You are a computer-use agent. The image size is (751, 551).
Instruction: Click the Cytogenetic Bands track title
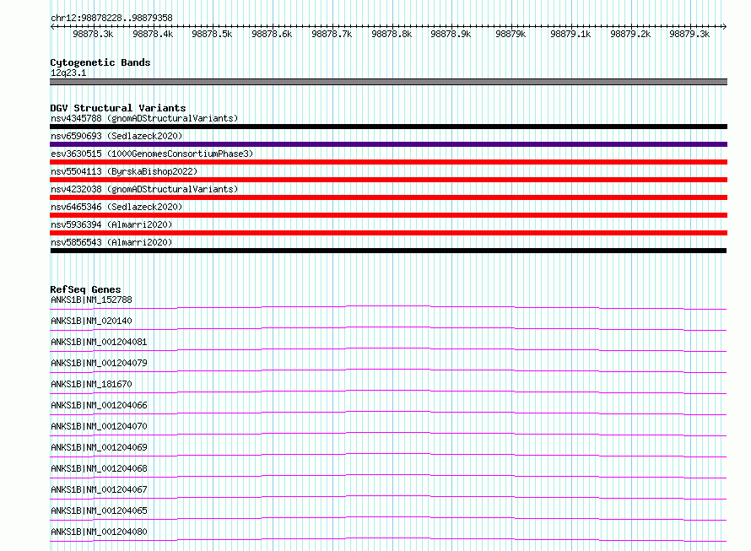tap(100, 62)
